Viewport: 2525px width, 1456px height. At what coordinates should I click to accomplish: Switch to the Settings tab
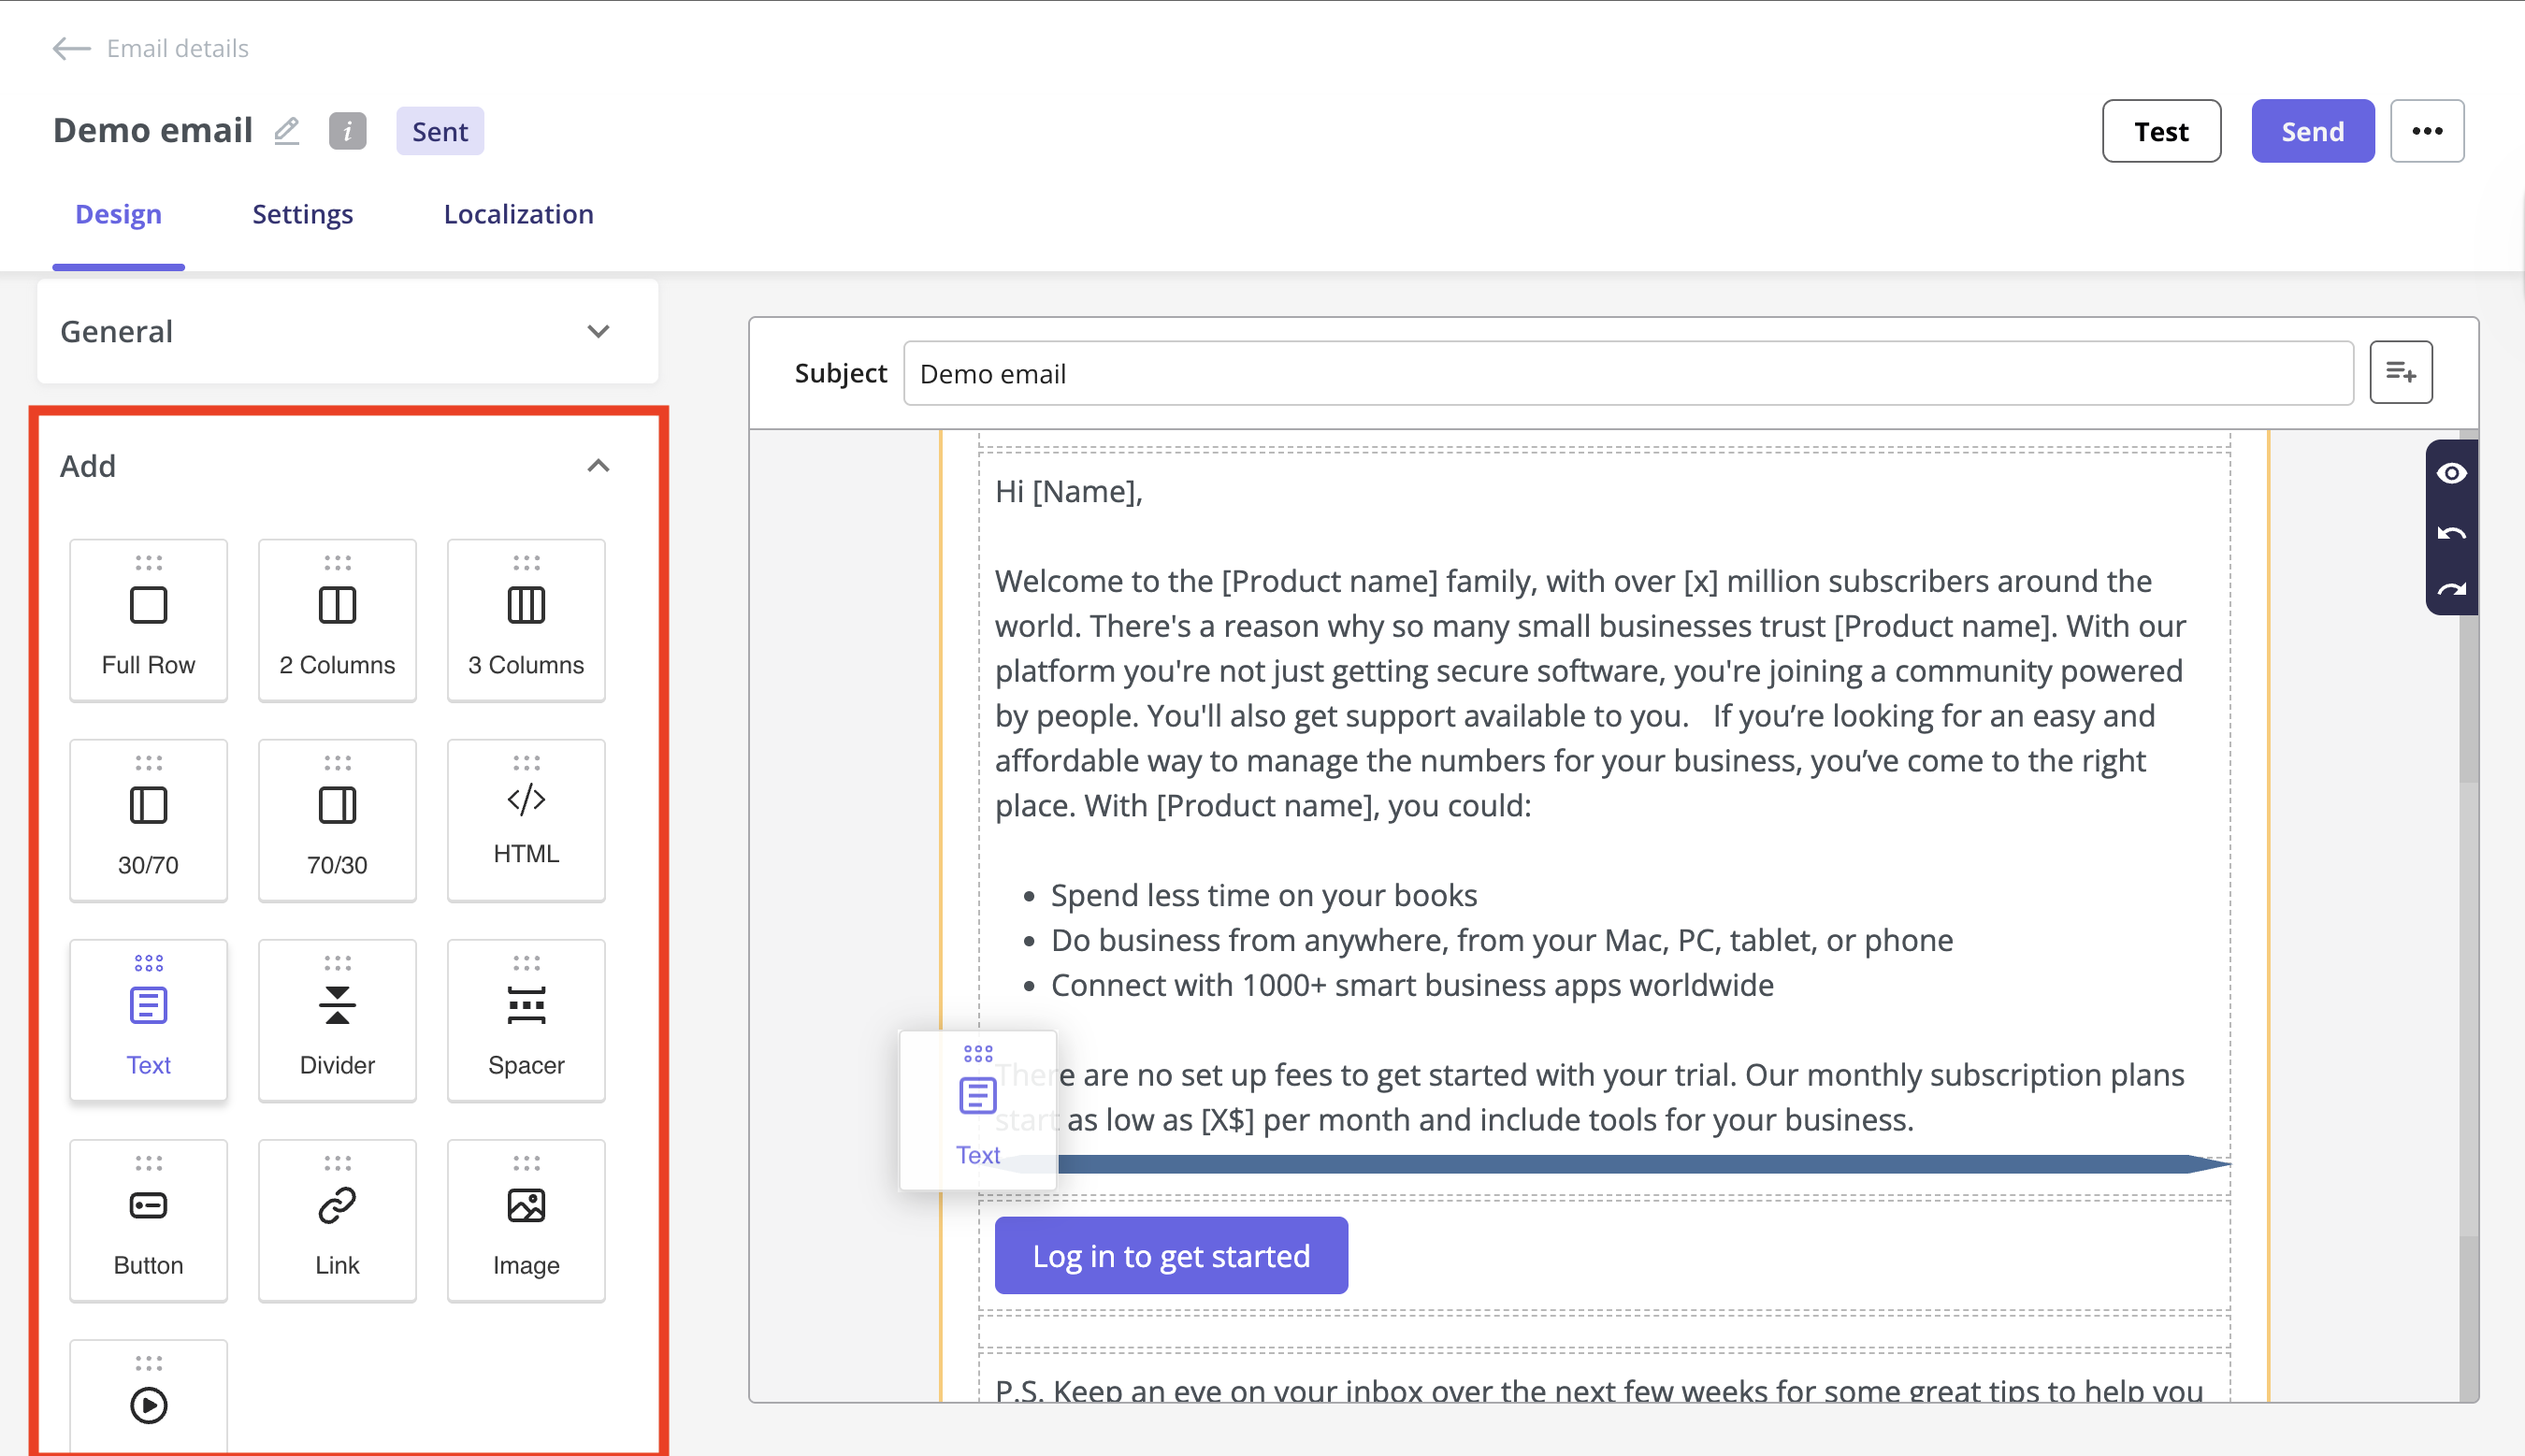coord(302,214)
